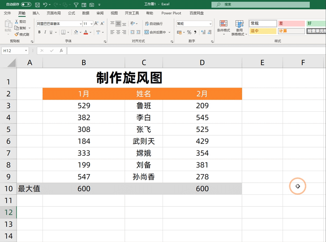The width and height of the screenshot is (326, 242).
Task: Open the Merge & Center (合并后居中) dropdown arrow
Action: pyautogui.click(x=169, y=32)
